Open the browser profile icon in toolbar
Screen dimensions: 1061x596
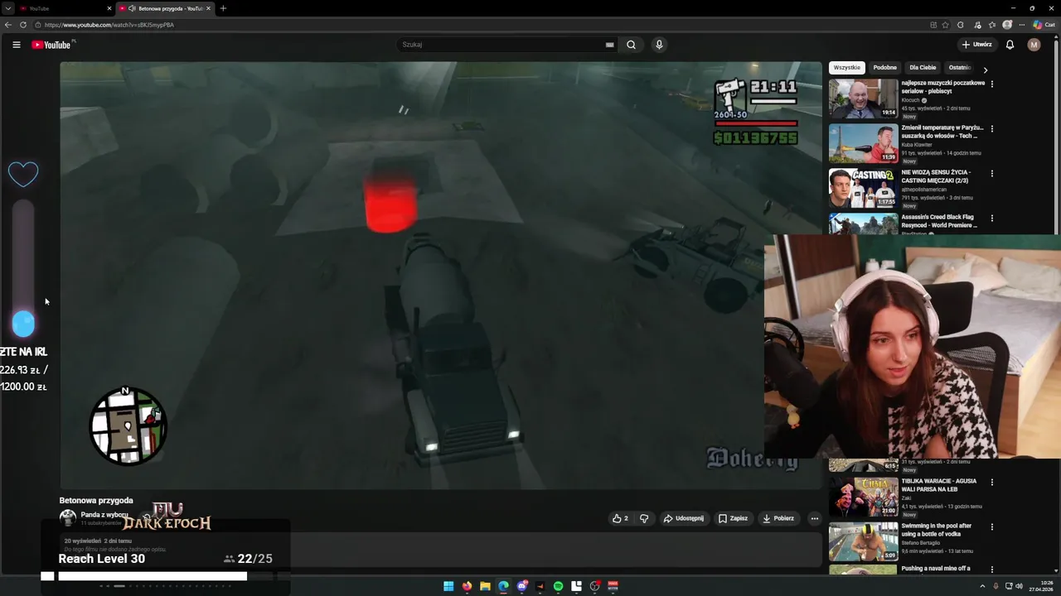pos(1007,25)
